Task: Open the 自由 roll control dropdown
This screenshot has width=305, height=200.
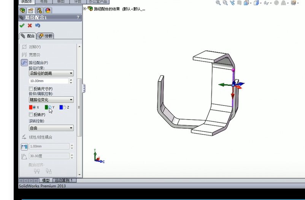Action: click(x=51, y=128)
